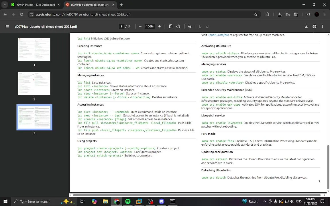Open the notification center
330x206 pixels.
322,201
